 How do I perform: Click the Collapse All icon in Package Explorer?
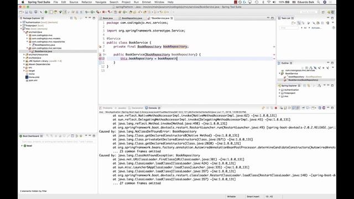tap(71, 18)
